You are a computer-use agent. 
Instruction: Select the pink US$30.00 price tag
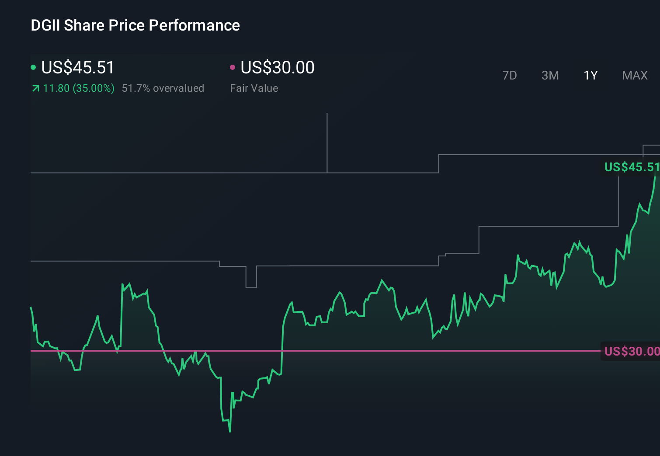pyautogui.click(x=631, y=351)
